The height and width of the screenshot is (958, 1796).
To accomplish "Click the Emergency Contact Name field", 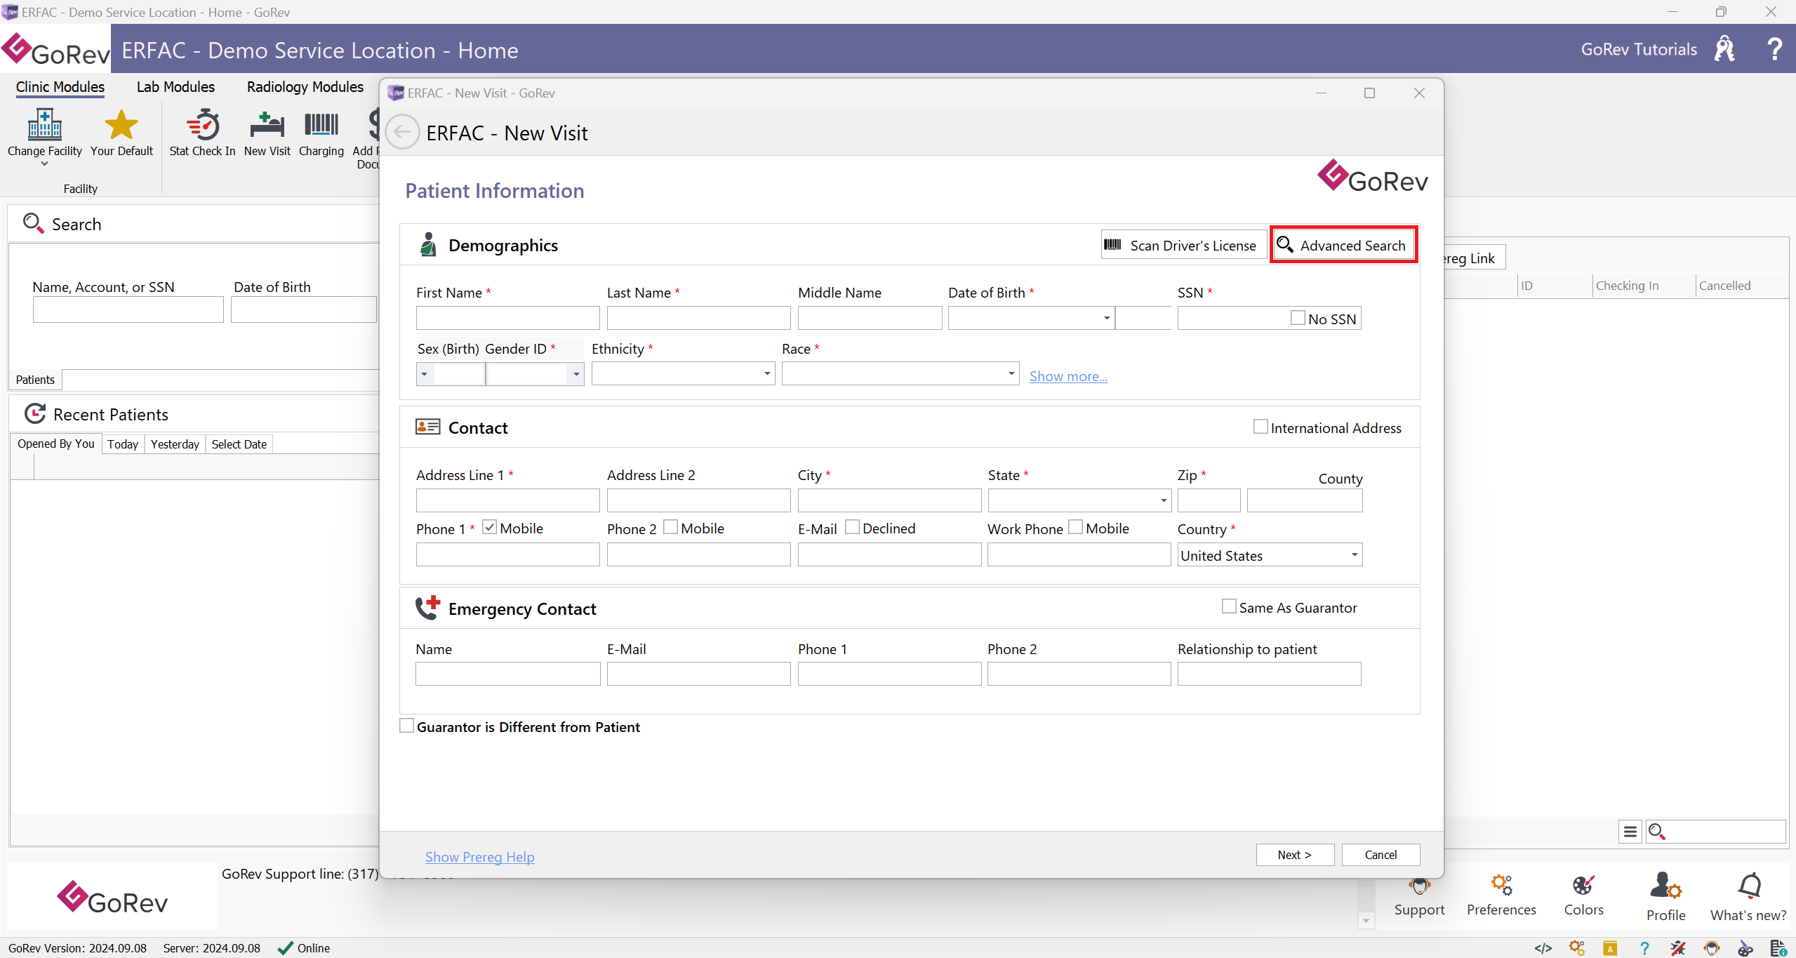I will click(x=508, y=674).
